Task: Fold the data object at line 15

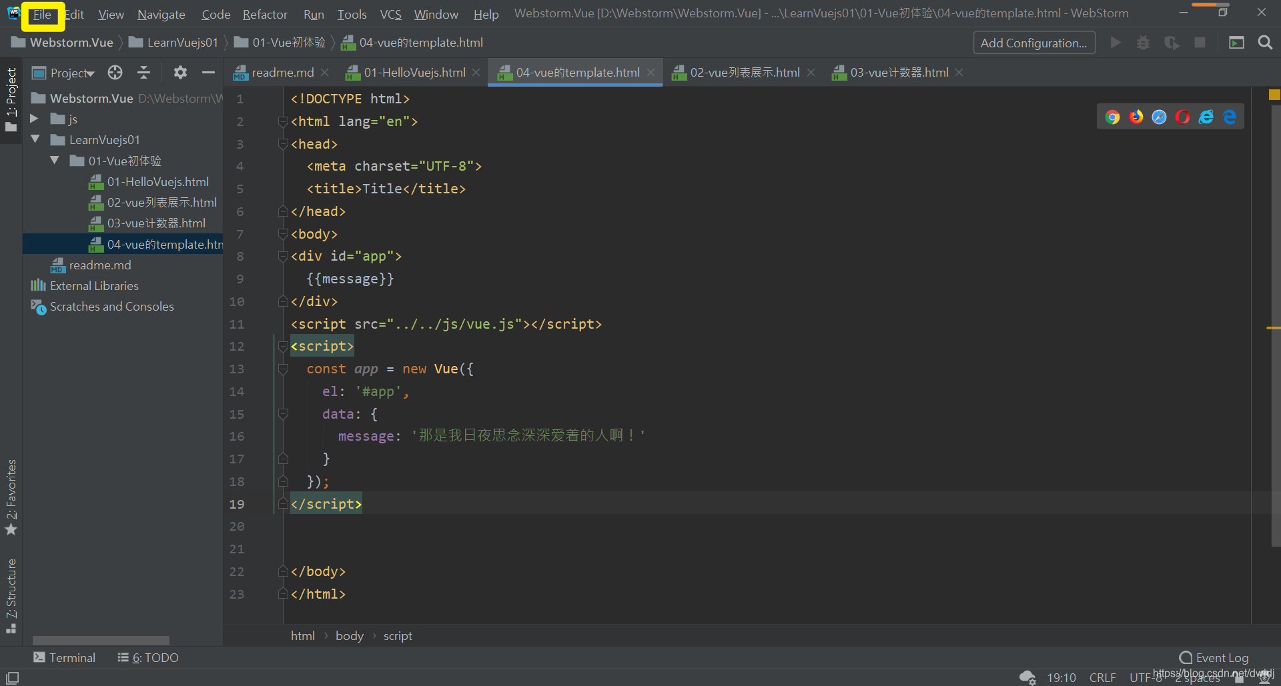Action: tap(283, 414)
